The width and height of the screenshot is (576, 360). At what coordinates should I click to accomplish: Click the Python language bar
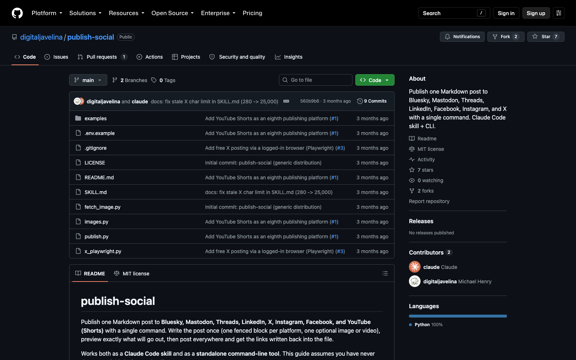point(458,316)
